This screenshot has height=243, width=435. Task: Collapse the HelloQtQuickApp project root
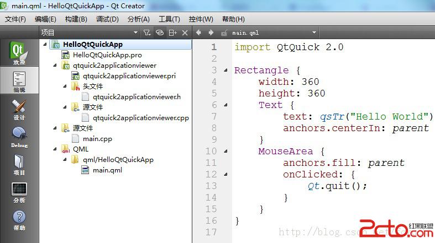point(45,44)
